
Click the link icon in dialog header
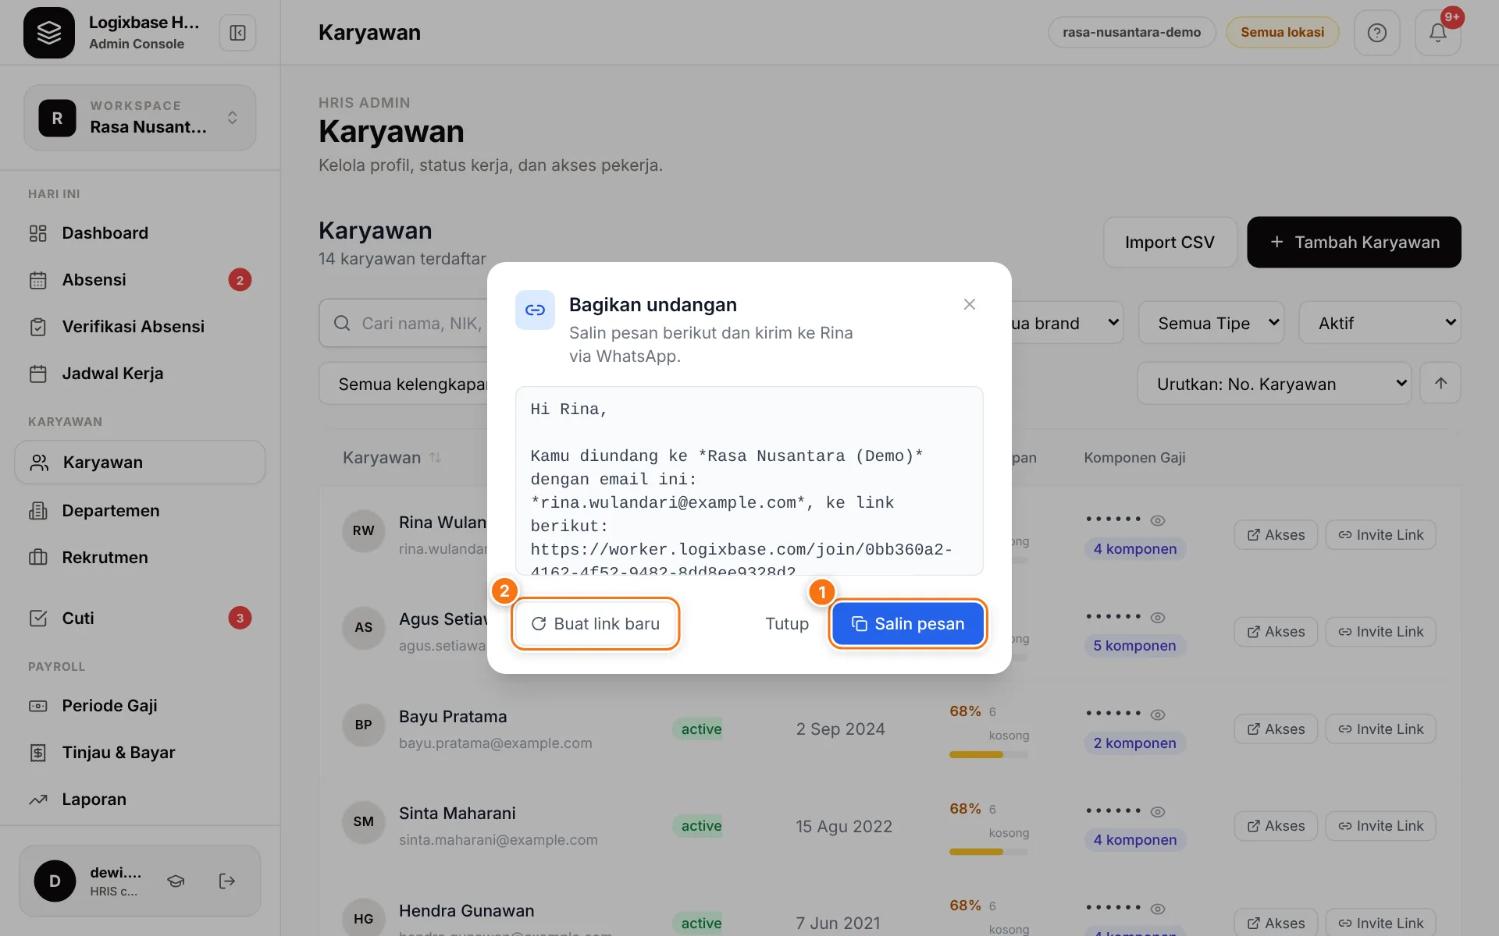535,310
